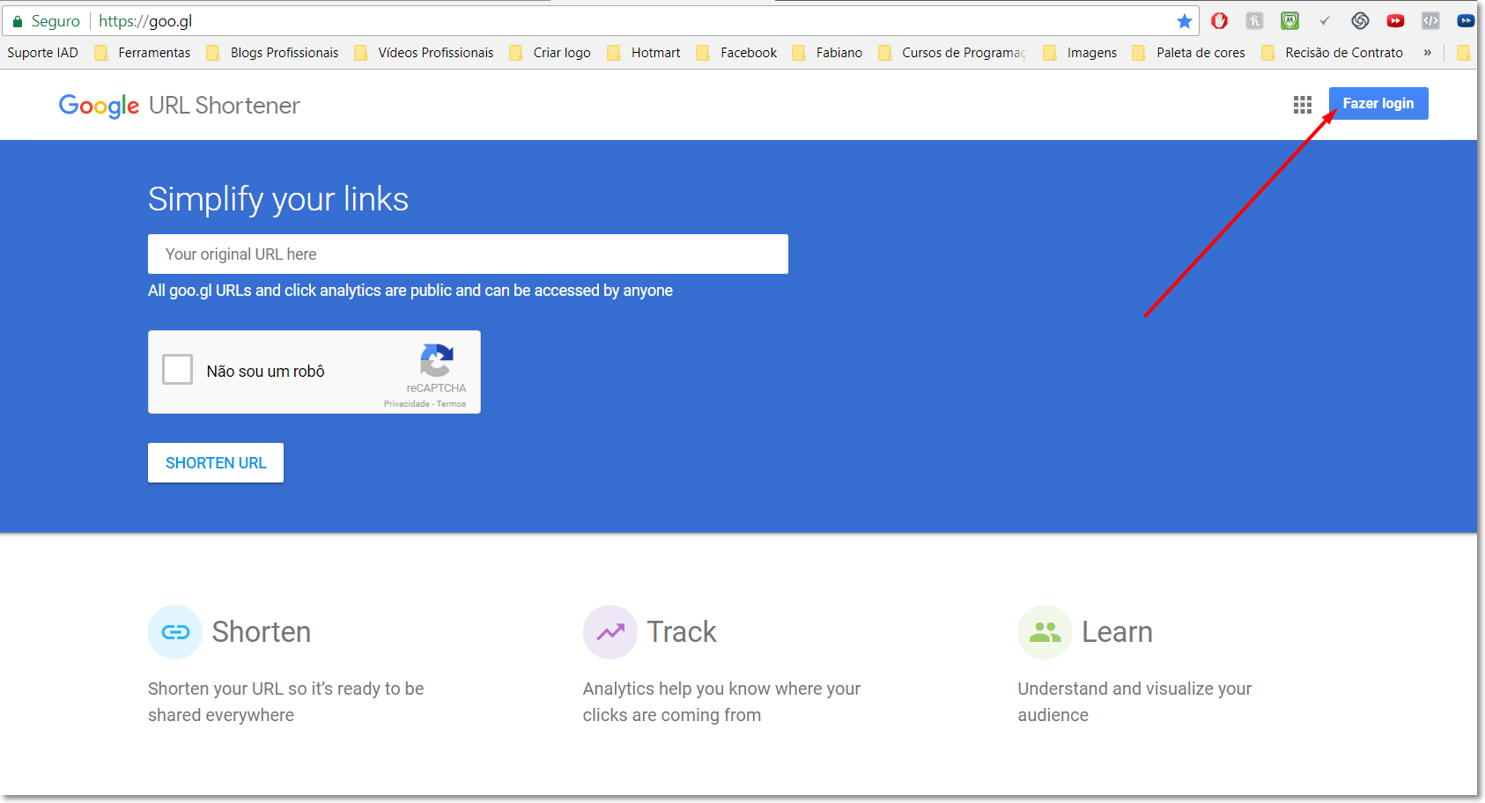Click the Shorten link icon
The width and height of the screenshot is (1485, 803).
coord(175,632)
